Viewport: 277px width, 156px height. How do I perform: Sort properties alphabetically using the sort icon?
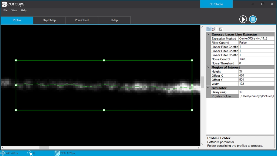214,29
